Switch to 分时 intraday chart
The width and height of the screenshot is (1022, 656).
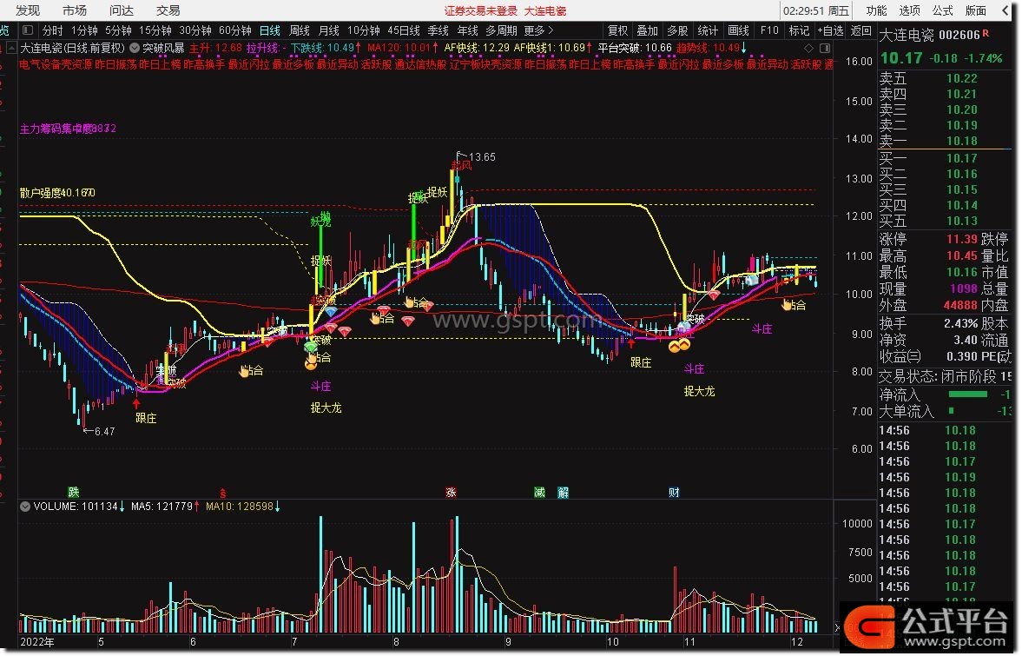click(x=53, y=30)
